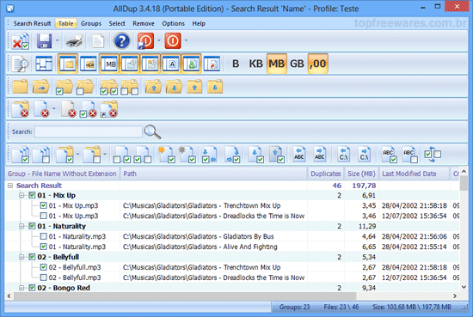Check the Dreadlocks 01 - Mix Up.mp3 checkbox
This screenshot has height=317, width=473.
(x=44, y=216)
